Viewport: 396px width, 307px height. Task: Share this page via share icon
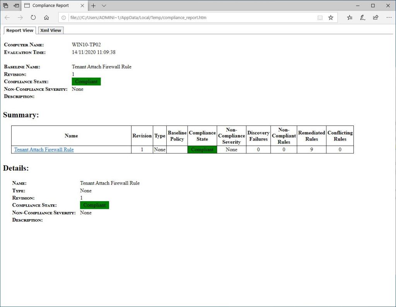[376, 18]
